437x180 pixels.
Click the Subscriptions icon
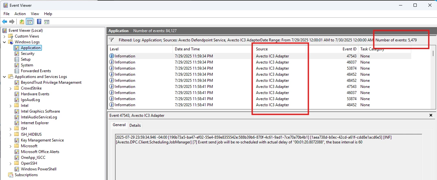tap(11, 175)
